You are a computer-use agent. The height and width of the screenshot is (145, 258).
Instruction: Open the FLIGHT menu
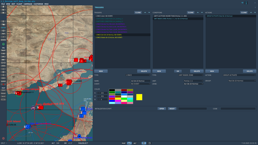click(x=19, y=4)
